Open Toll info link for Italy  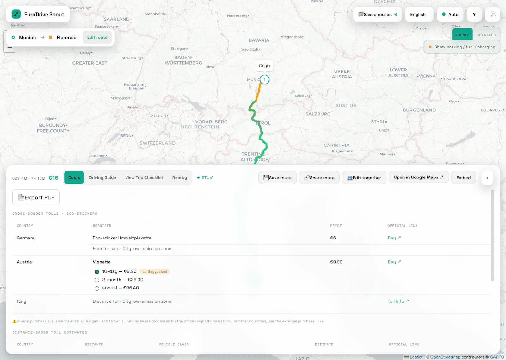398,301
